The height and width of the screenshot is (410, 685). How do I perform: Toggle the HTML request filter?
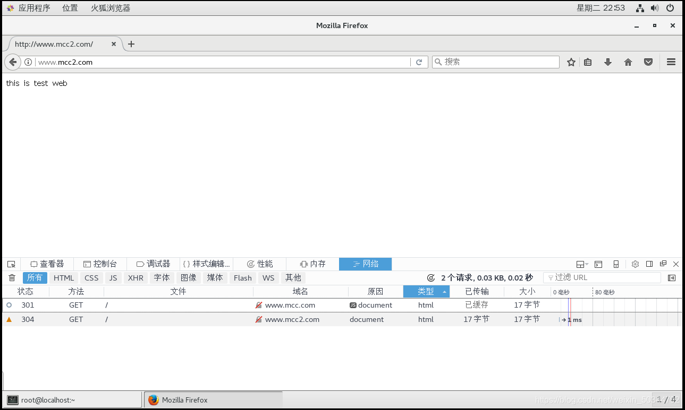coord(64,278)
